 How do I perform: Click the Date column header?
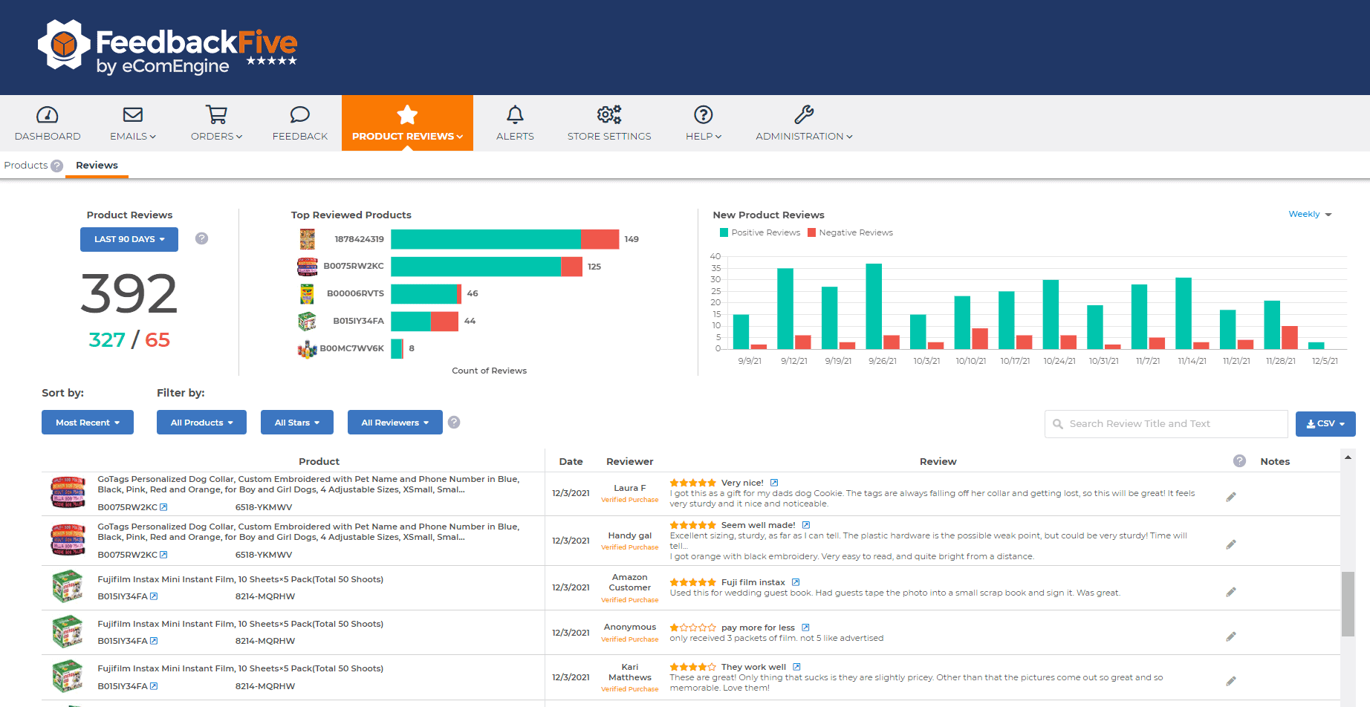571,461
